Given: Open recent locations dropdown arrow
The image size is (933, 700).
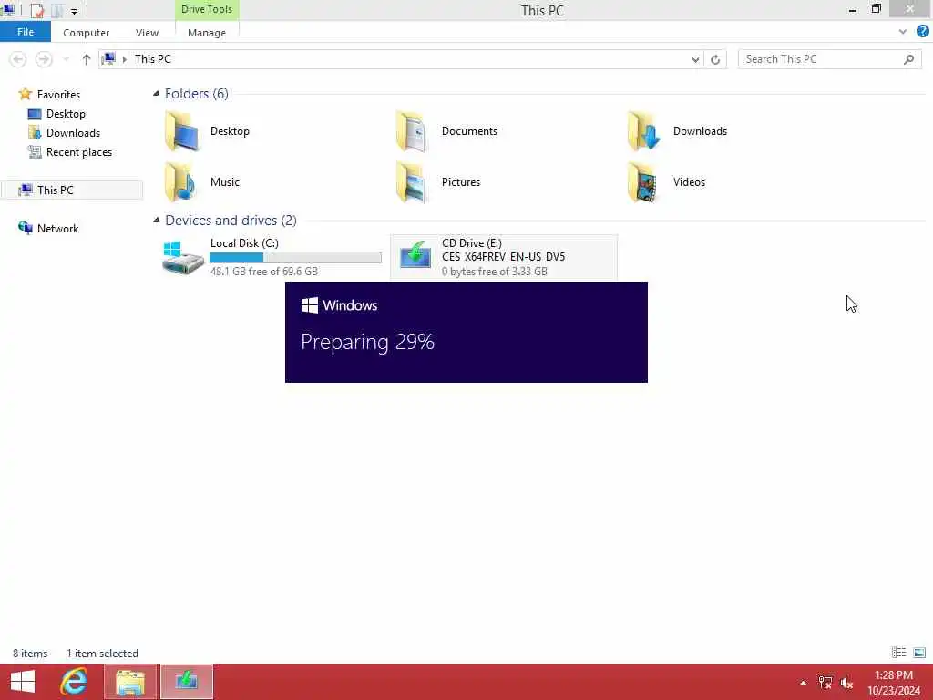Looking at the screenshot, I should [66, 59].
